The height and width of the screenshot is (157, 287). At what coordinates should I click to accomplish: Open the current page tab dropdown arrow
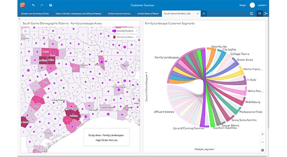(x=197, y=14)
